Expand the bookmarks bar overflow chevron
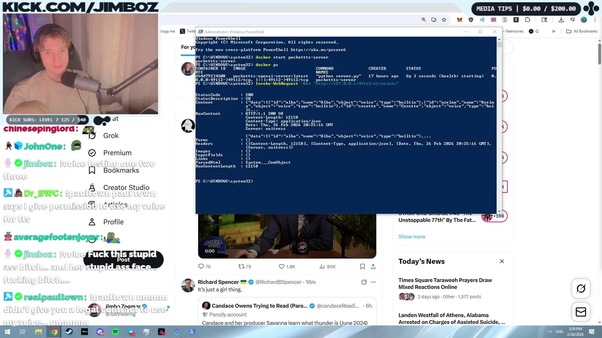Screen dimensions: 602x338 point(554,31)
